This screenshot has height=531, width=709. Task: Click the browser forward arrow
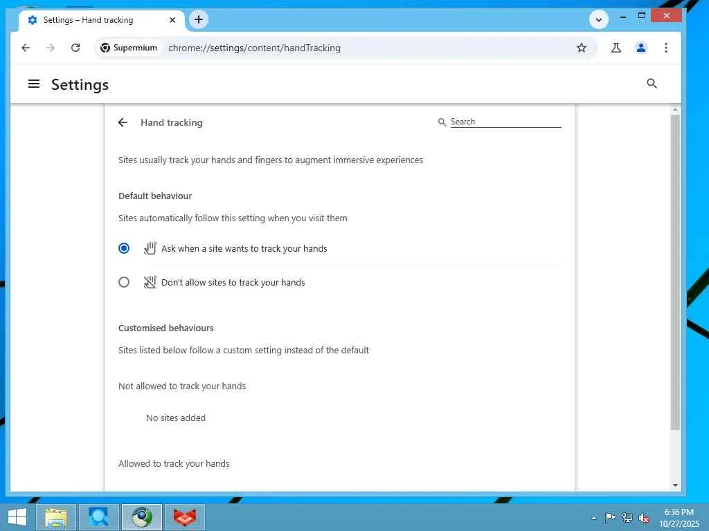[x=51, y=48]
